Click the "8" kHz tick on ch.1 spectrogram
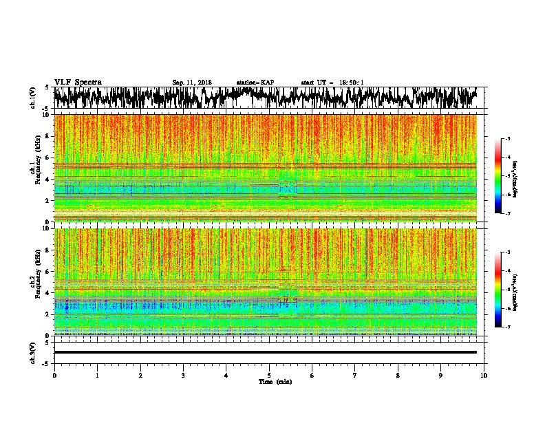The width and height of the screenshot is (545, 421). (48, 136)
